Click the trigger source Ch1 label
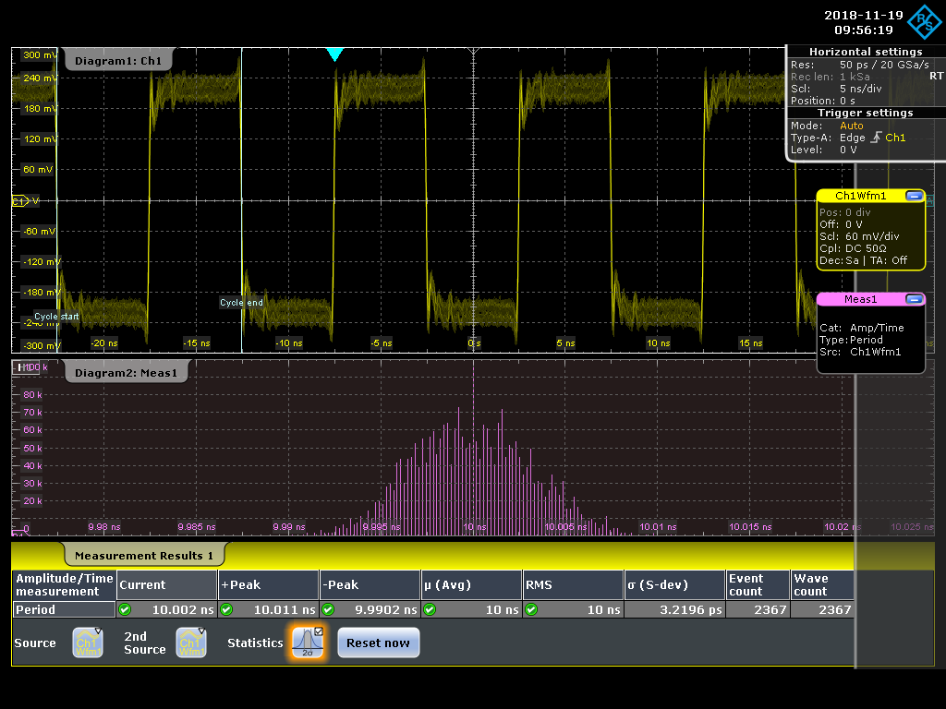Image resolution: width=946 pixels, height=709 pixels. pyautogui.click(x=895, y=138)
